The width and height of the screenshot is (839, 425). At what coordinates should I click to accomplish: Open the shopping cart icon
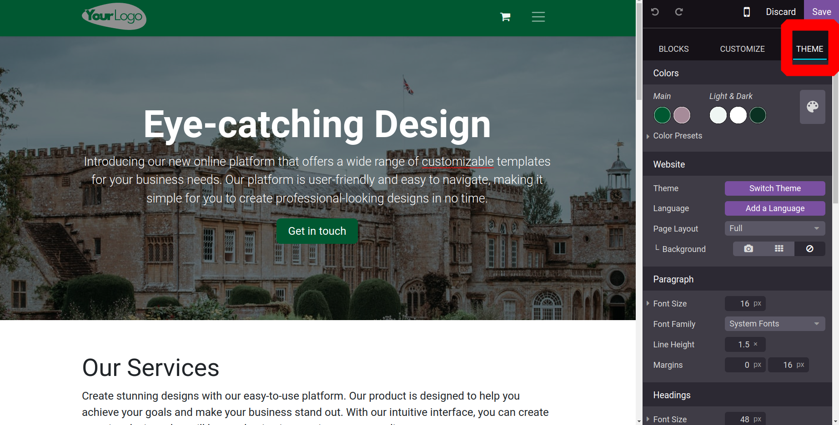[505, 17]
